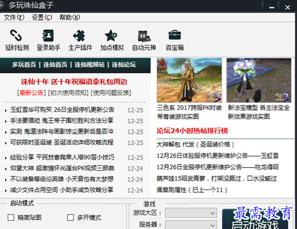Viewport: 297px width, 229px height.
Task: Open news 仰望大神 超激情怀光莲台PK视频三部曲
Action: tap(62, 168)
